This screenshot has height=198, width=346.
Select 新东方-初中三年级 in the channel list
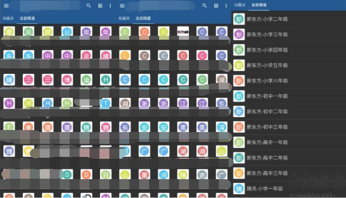289,127
